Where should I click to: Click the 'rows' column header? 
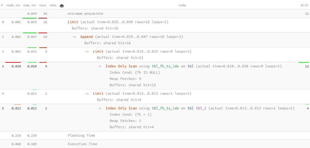(x=43, y=5)
